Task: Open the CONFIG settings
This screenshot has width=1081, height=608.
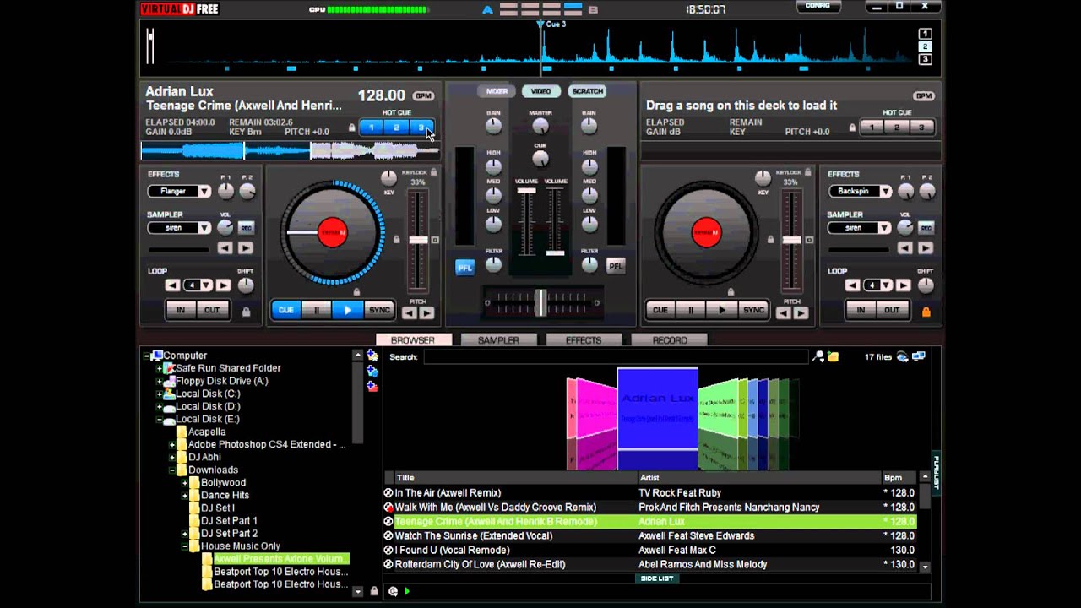Action: pos(818,6)
